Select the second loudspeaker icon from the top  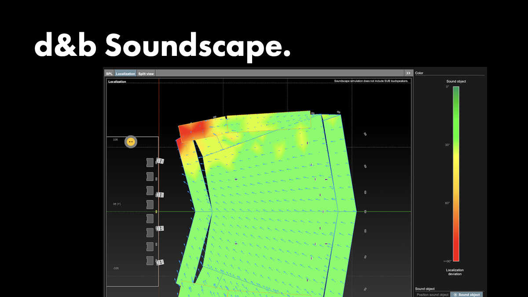tap(150, 176)
